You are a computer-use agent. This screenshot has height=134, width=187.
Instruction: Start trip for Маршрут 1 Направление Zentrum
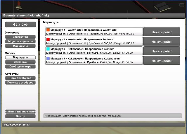[162, 41]
